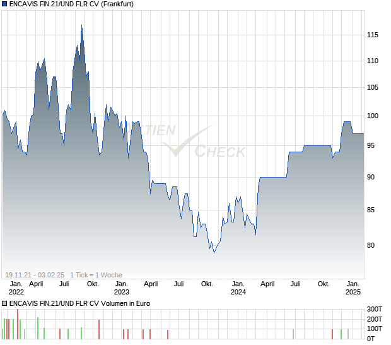The width and height of the screenshot is (391, 345).
Task: Click the 'ENCAVIS FIN.21/UND FLR CV Volumen in Euro' label
Action: (79, 303)
